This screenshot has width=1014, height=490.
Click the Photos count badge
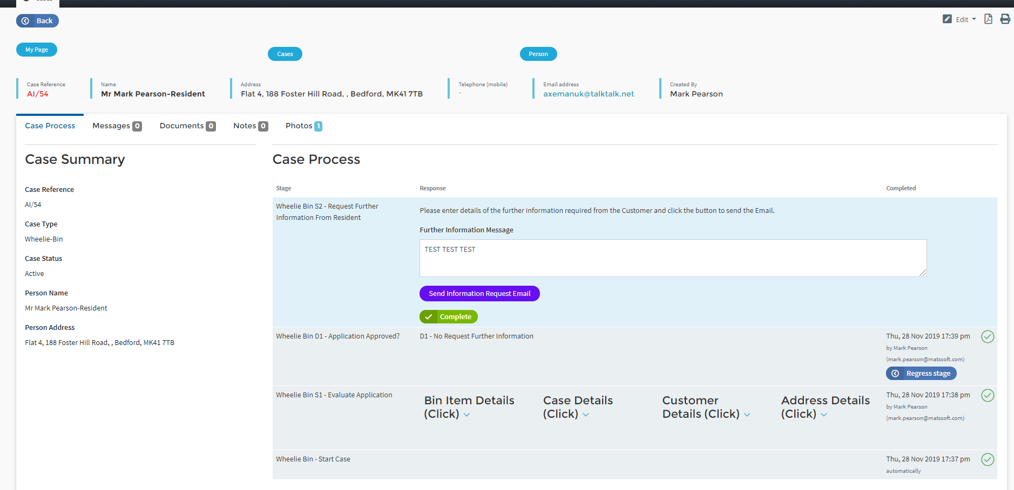click(319, 126)
